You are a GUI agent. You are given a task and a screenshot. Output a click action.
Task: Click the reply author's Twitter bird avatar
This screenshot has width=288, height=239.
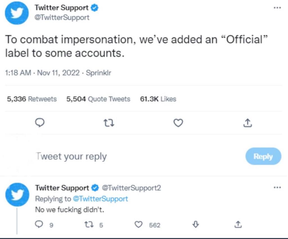tap(17, 195)
